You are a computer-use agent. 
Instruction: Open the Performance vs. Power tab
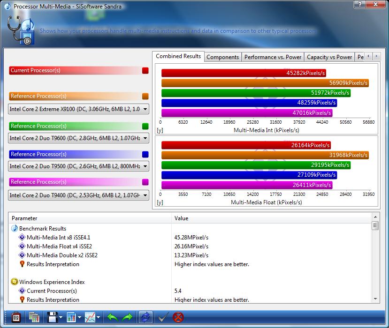[273, 57]
